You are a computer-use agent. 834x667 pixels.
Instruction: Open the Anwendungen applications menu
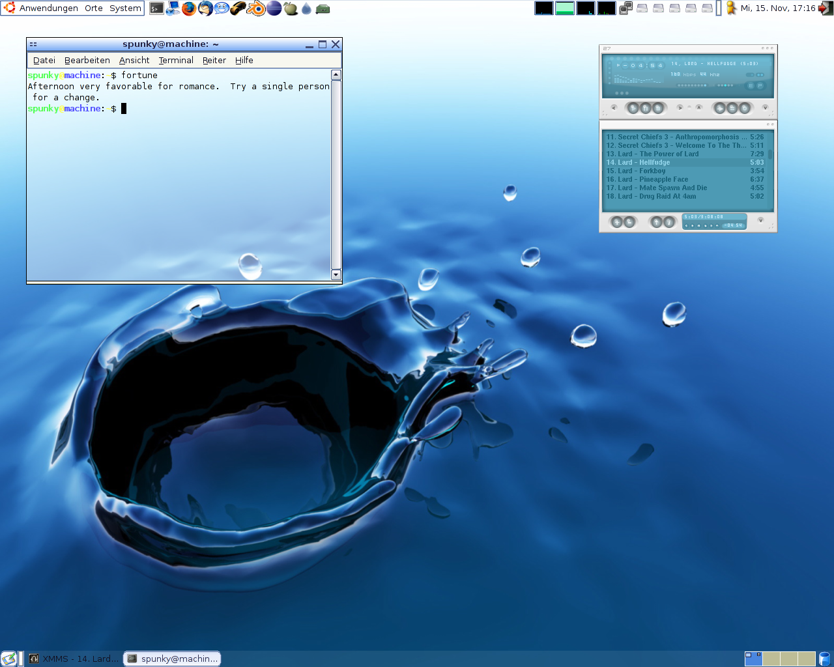tap(48, 8)
